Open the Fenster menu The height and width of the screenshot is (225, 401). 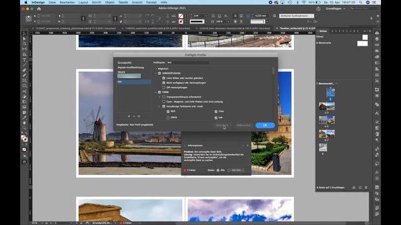pos(152,2)
